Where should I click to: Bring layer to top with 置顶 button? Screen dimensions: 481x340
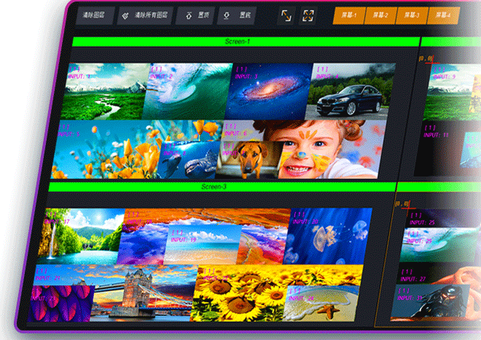pos(196,15)
